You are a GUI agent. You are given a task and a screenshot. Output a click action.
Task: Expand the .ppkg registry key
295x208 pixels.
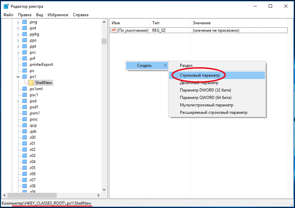pyautogui.click(x=18, y=34)
